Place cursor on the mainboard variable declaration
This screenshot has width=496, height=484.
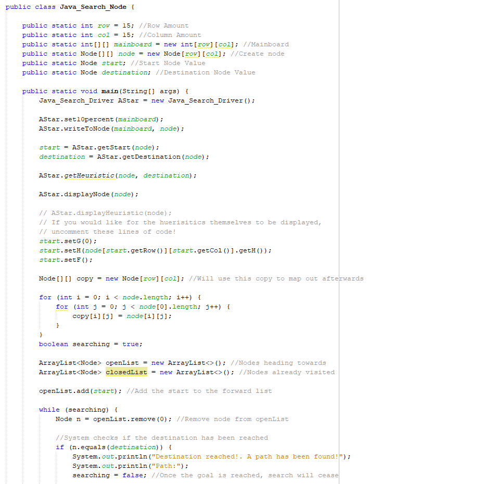tap(132, 44)
